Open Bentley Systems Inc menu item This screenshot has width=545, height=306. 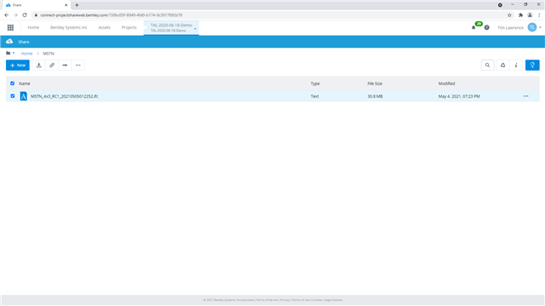click(x=68, y=27)
